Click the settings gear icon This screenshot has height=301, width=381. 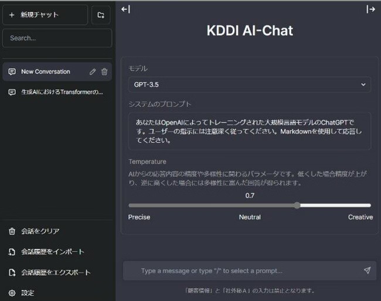(12, 293)
